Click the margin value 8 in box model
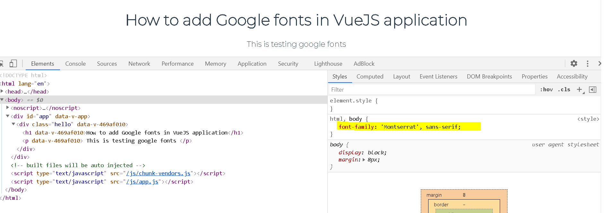This screenshot has width=615, height=213. pyautogui.click(x=464, y=195)
